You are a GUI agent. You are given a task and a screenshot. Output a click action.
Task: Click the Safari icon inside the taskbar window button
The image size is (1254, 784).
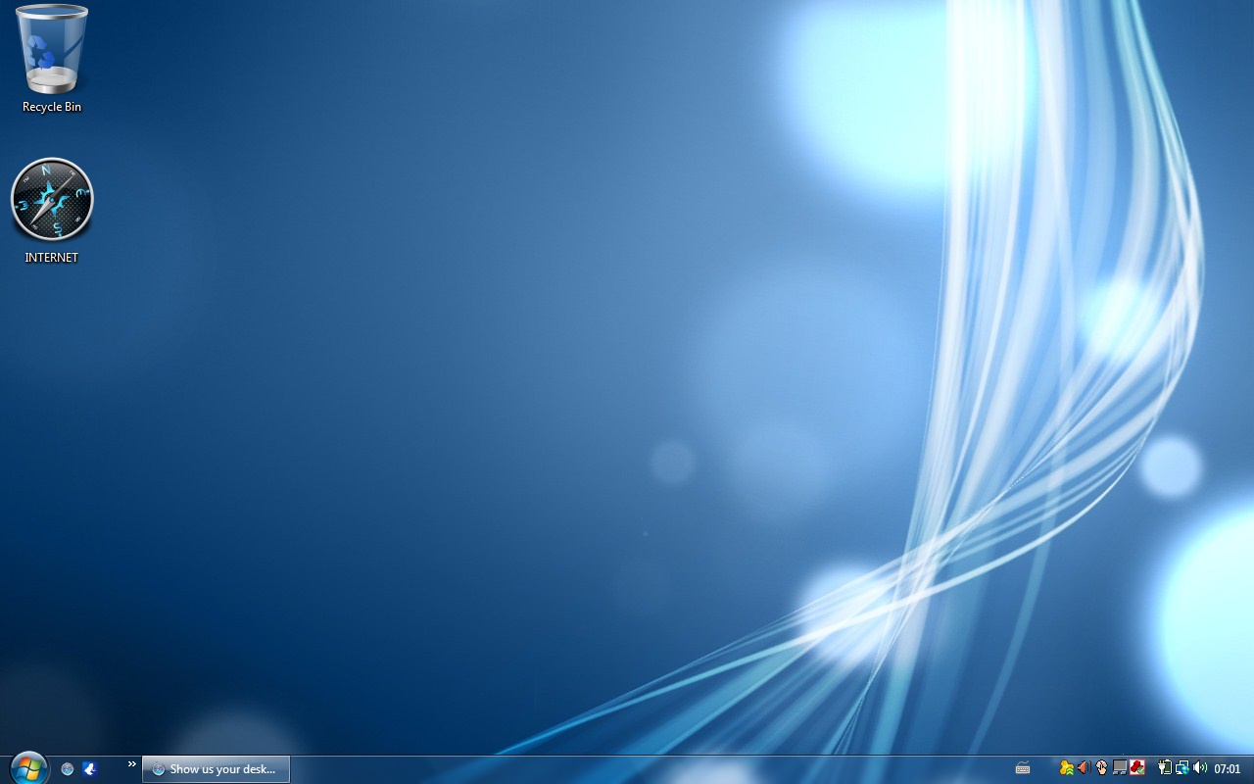159,769
